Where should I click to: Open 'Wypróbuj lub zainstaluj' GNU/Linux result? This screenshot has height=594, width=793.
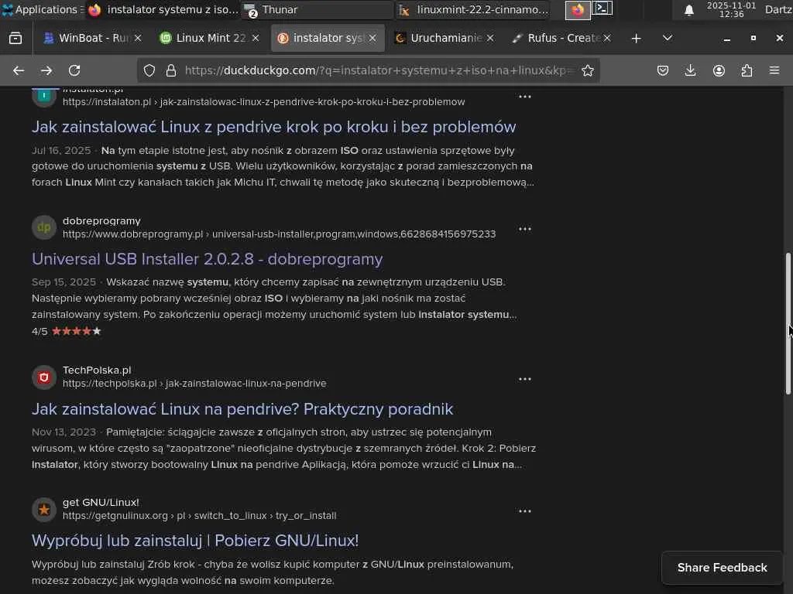pos(195,541)
